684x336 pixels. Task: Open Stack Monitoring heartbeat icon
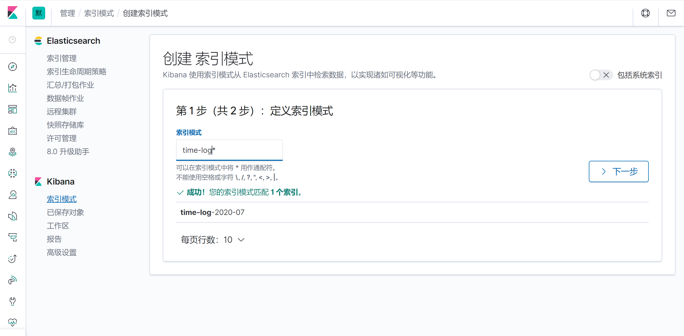click(13, 322)
